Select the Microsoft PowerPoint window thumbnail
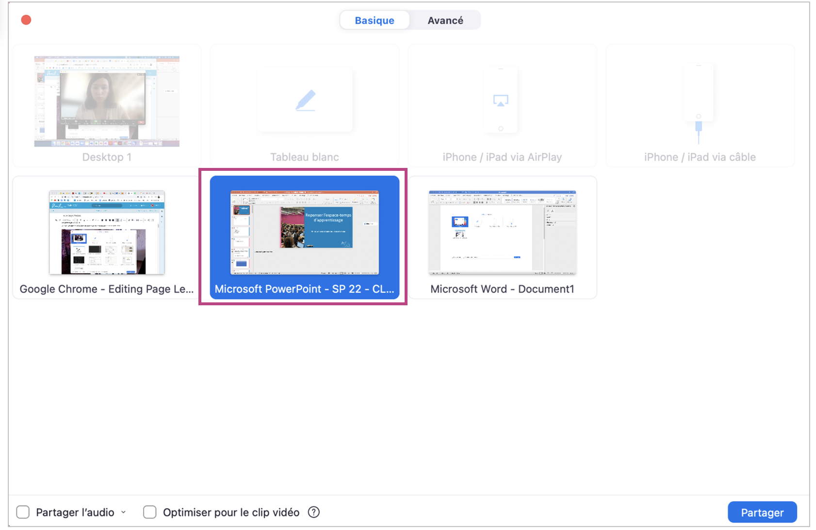This screenshot has height=530, width=816. pos(304,232)
